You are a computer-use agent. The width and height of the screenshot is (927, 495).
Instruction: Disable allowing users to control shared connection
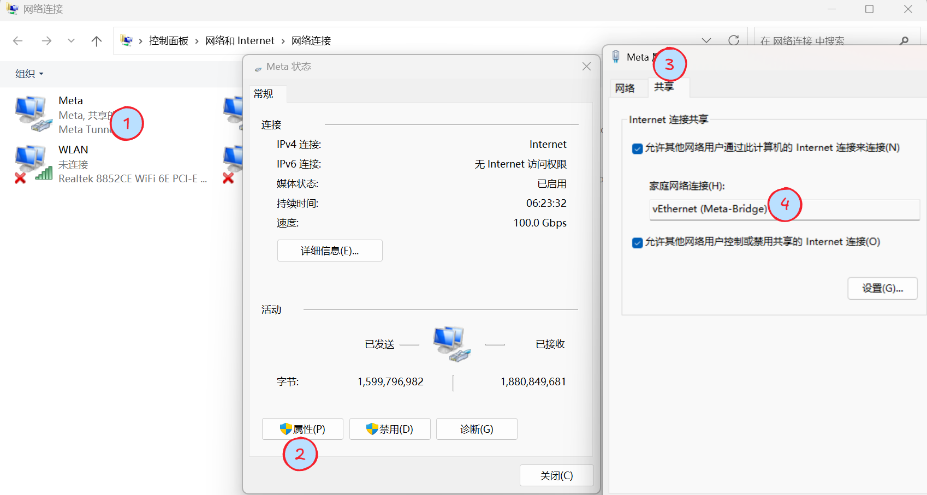(x=637, y=242)
